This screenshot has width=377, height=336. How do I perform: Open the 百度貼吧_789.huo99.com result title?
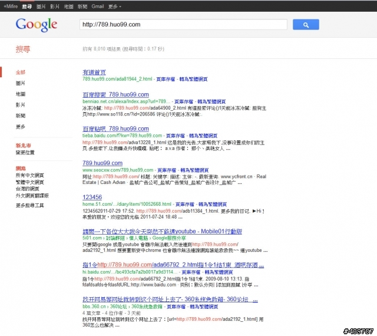(115, 129)
